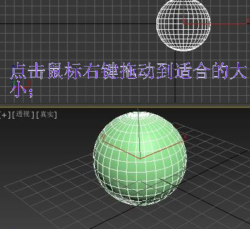Image resolution: width=250 pixels, height=229 pixels.
Task: Select the white wireframe sphere in top viewport
Action: (x=184, y=24)
